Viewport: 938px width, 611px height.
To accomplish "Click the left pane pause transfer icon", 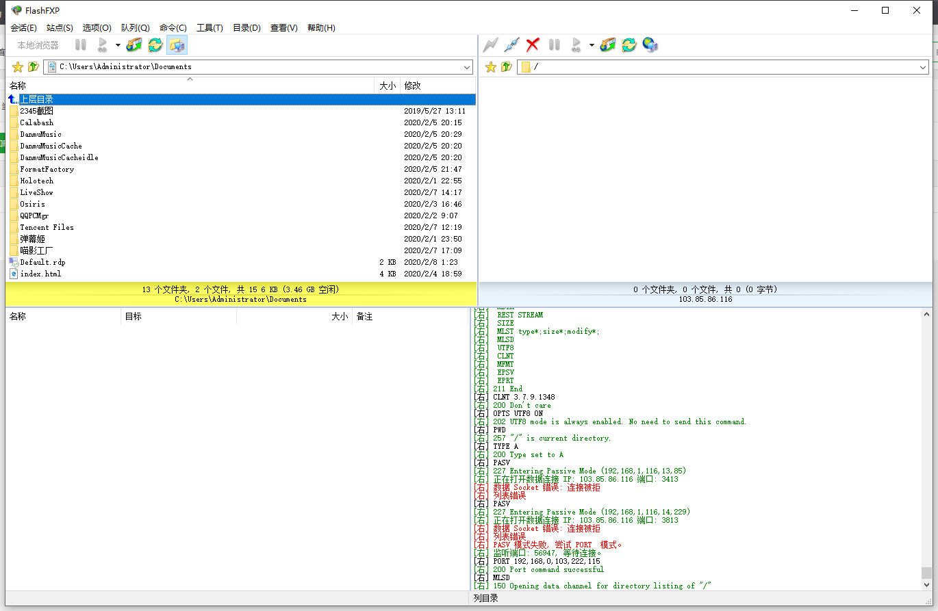I will (x=81, y=45).
